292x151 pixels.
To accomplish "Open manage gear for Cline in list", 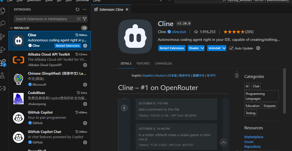I will [x=85, y=46].
